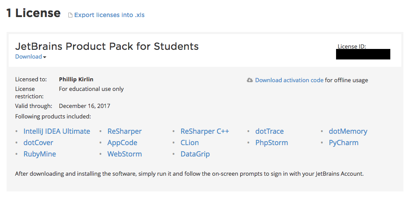Open IntelliJ IDEA Ultimate product link

coord(57,131)
